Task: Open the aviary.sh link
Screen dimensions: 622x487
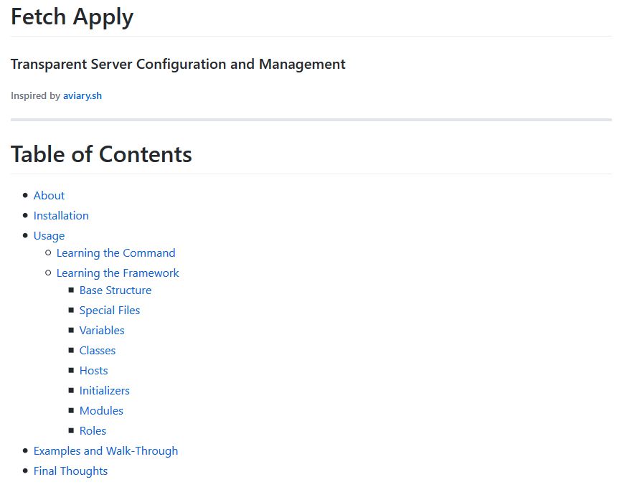Action: (x=81, y=95)
